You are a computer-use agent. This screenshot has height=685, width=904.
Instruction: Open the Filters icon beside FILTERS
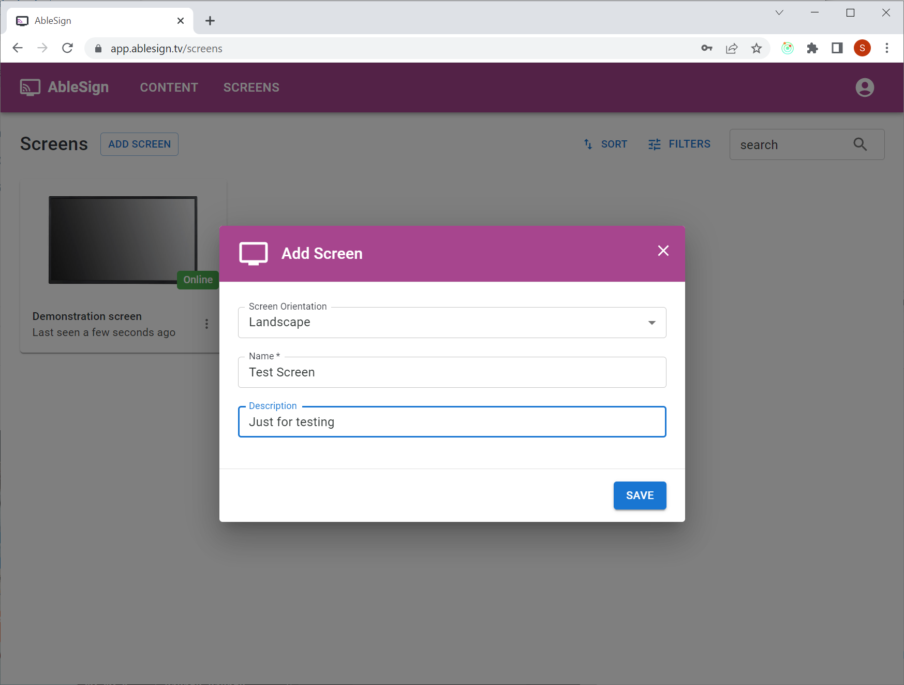click(x=654, y=144)
